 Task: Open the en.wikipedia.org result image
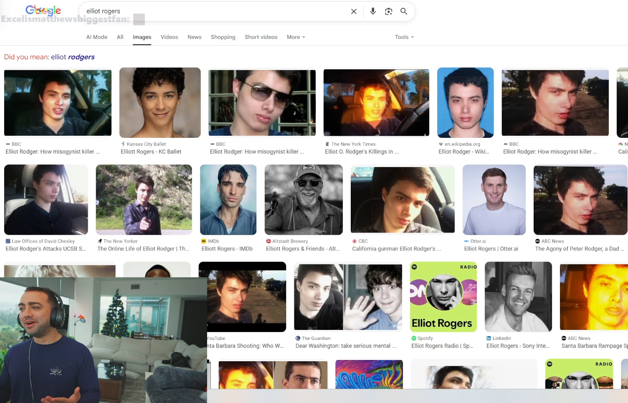coord(466,103)
